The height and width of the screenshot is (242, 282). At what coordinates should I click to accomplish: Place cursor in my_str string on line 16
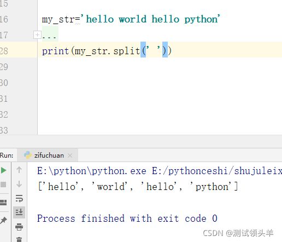153,19
